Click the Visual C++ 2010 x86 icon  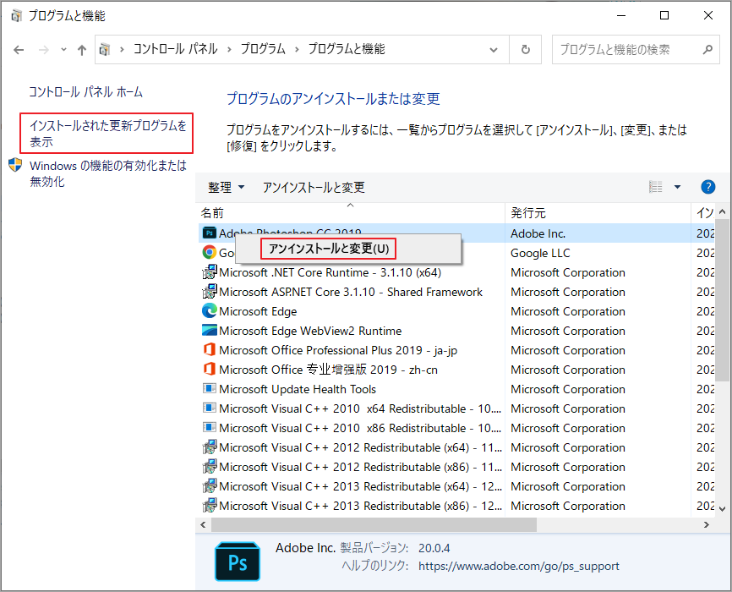[x=209, y=428]
